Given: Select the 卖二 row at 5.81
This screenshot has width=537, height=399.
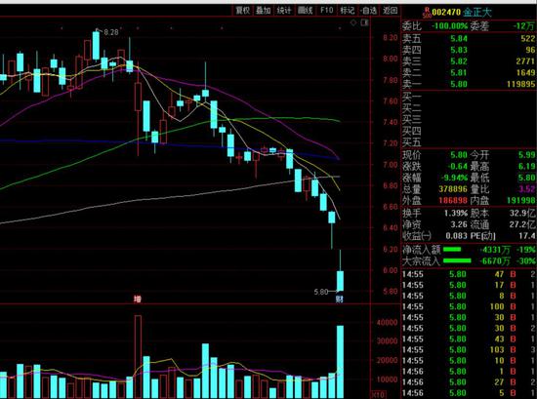Looking at the screenshot, I should (469, 72).
